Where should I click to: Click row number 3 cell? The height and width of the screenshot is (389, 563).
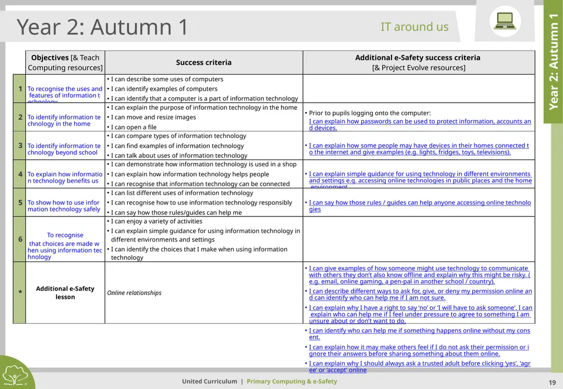pyautogui.click(x=20, y=146)
